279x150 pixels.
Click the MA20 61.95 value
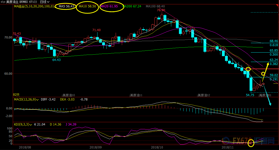[109, 6]
